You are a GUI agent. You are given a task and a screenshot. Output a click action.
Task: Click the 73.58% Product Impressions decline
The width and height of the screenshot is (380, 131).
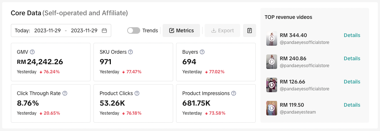[217, 113]
